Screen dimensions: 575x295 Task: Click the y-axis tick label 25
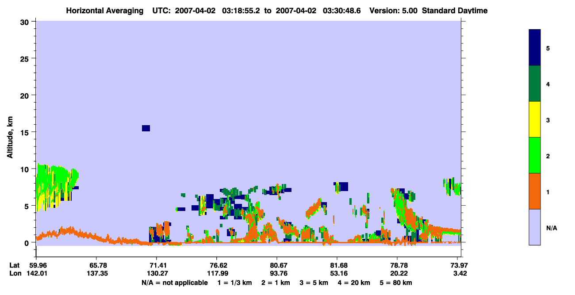click(26, 58)
